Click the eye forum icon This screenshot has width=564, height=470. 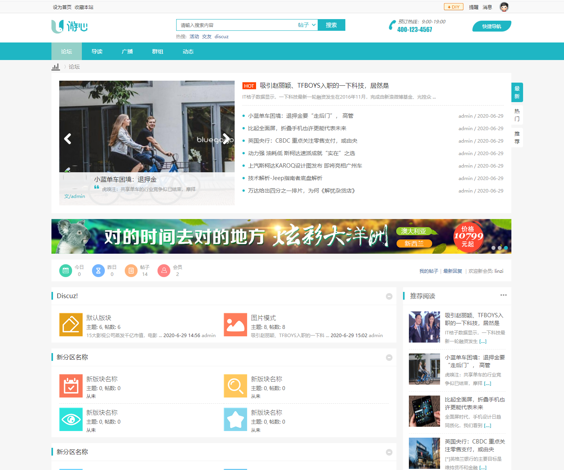point(71,419)
